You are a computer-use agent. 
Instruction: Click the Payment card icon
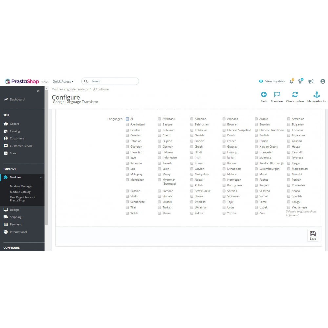click(x=6, y=224)
